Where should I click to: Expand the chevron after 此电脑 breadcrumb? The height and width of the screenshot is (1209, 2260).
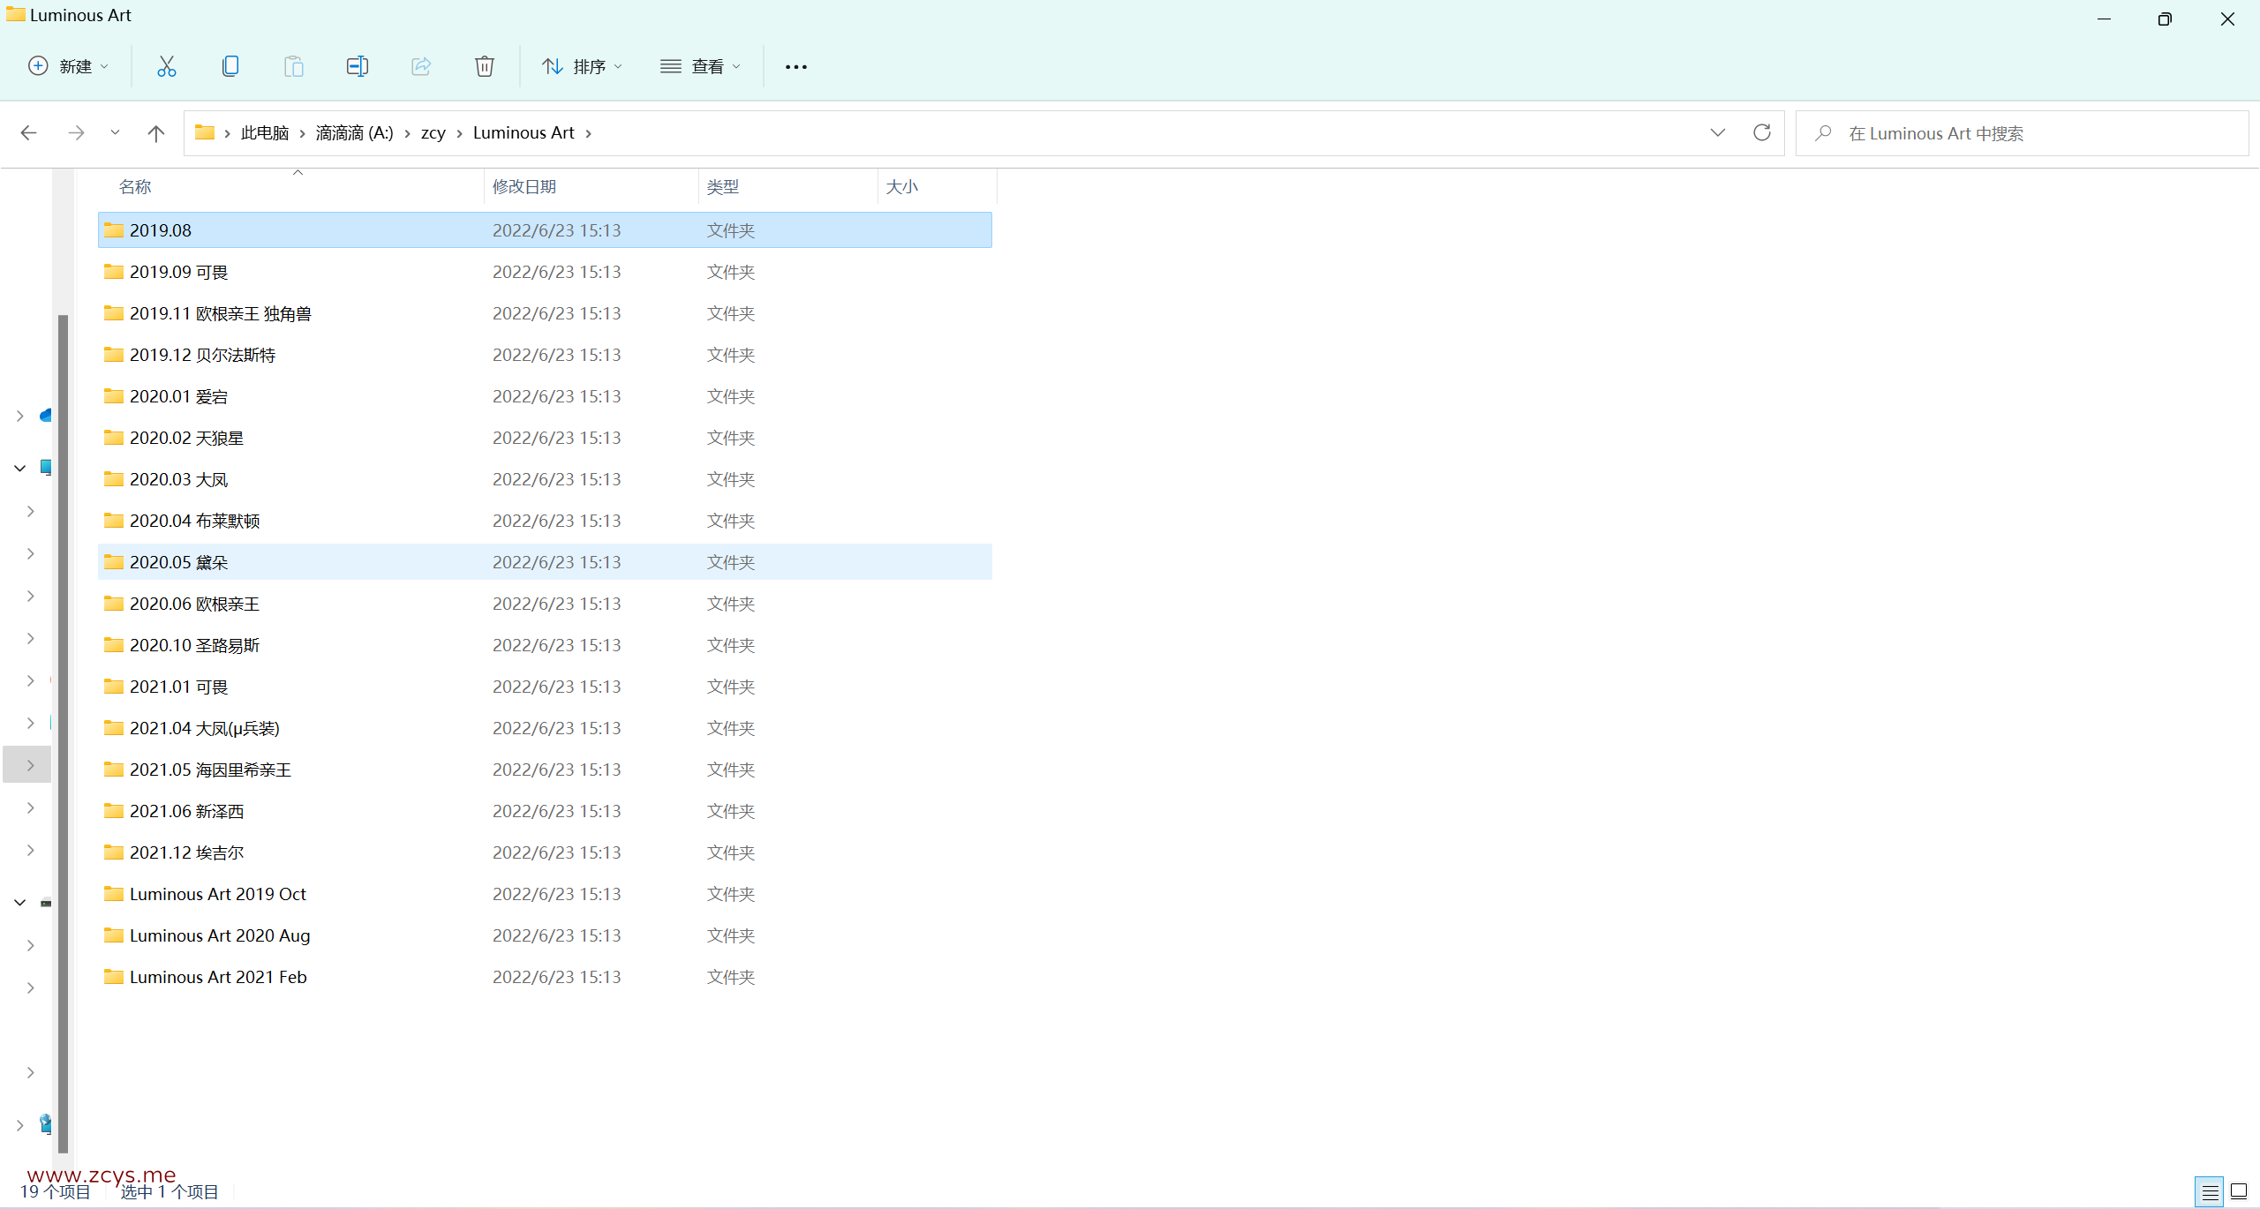[x=303, y=133]
